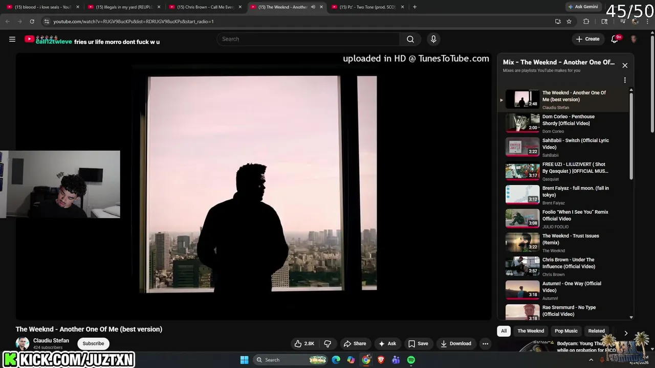Viewport: 655px width, 368px height.
Task: Dislike the video with thumbs down
Action: pyautogui.click(x=327, y=343)
